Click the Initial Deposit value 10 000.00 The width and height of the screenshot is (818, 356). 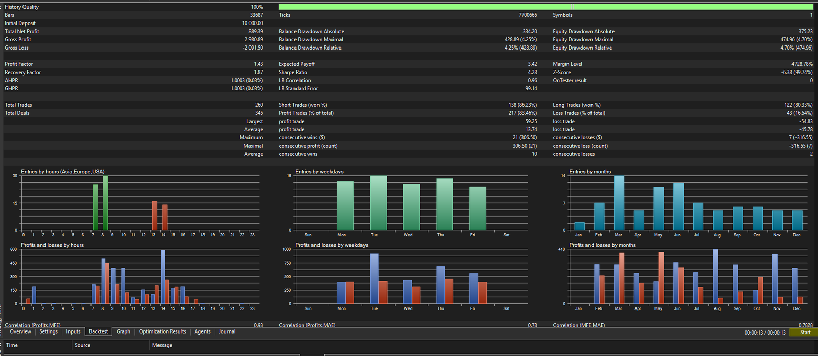(253, 23)
